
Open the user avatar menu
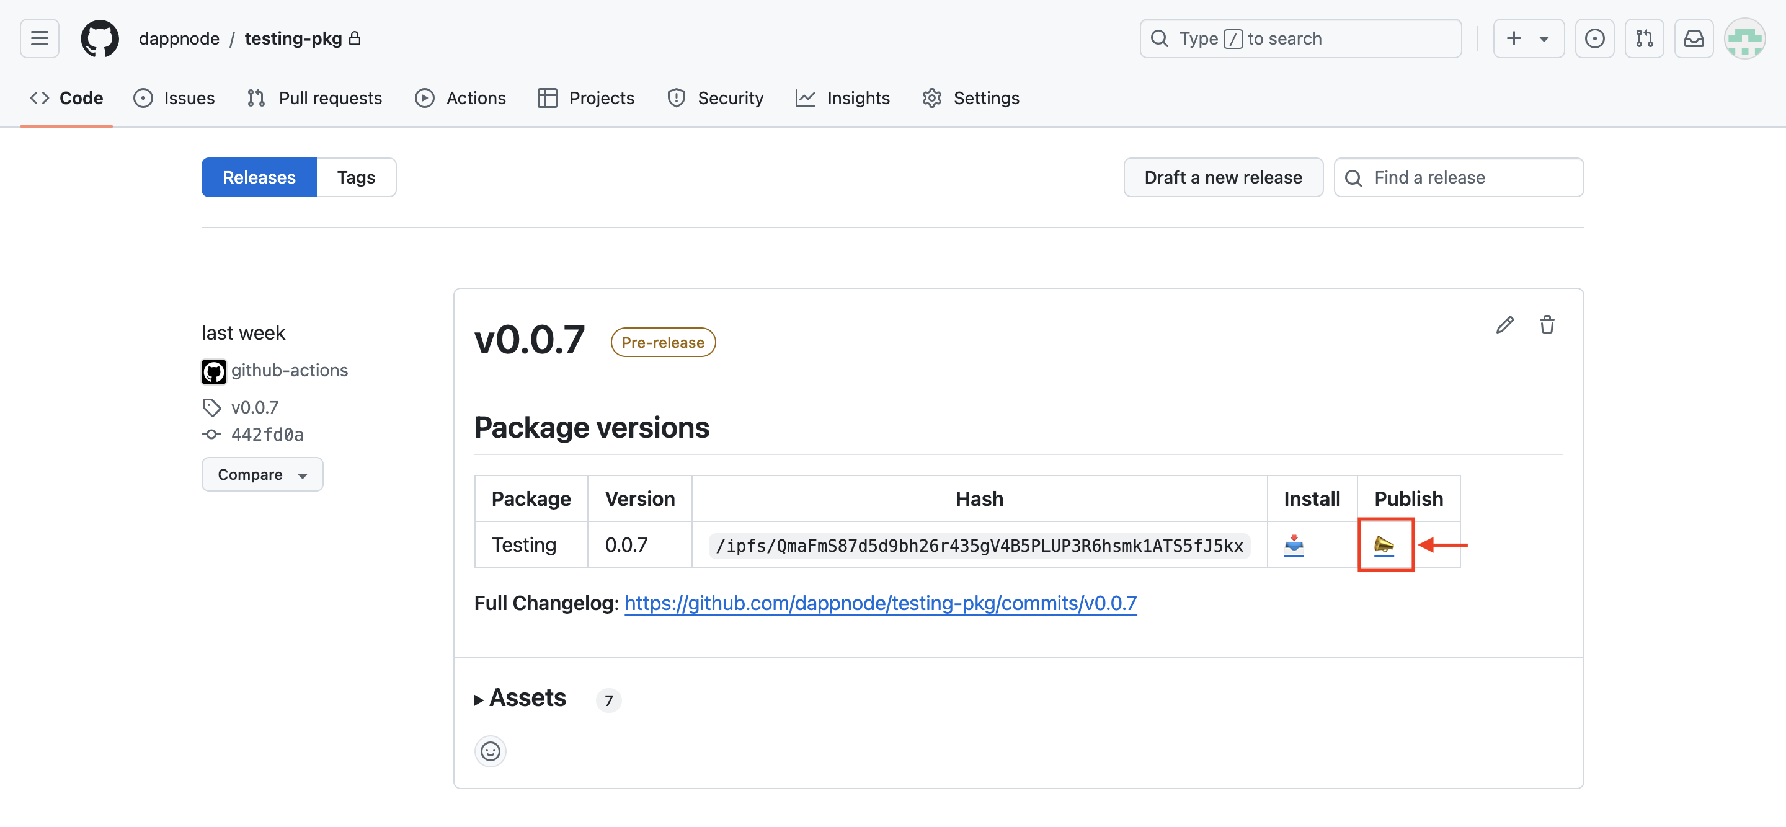(x=1744, y=38)
